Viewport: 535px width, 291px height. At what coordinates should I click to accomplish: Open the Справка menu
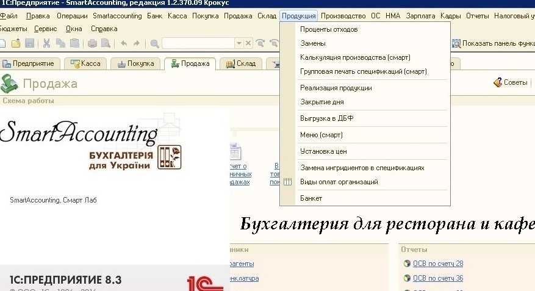[104, 29]
